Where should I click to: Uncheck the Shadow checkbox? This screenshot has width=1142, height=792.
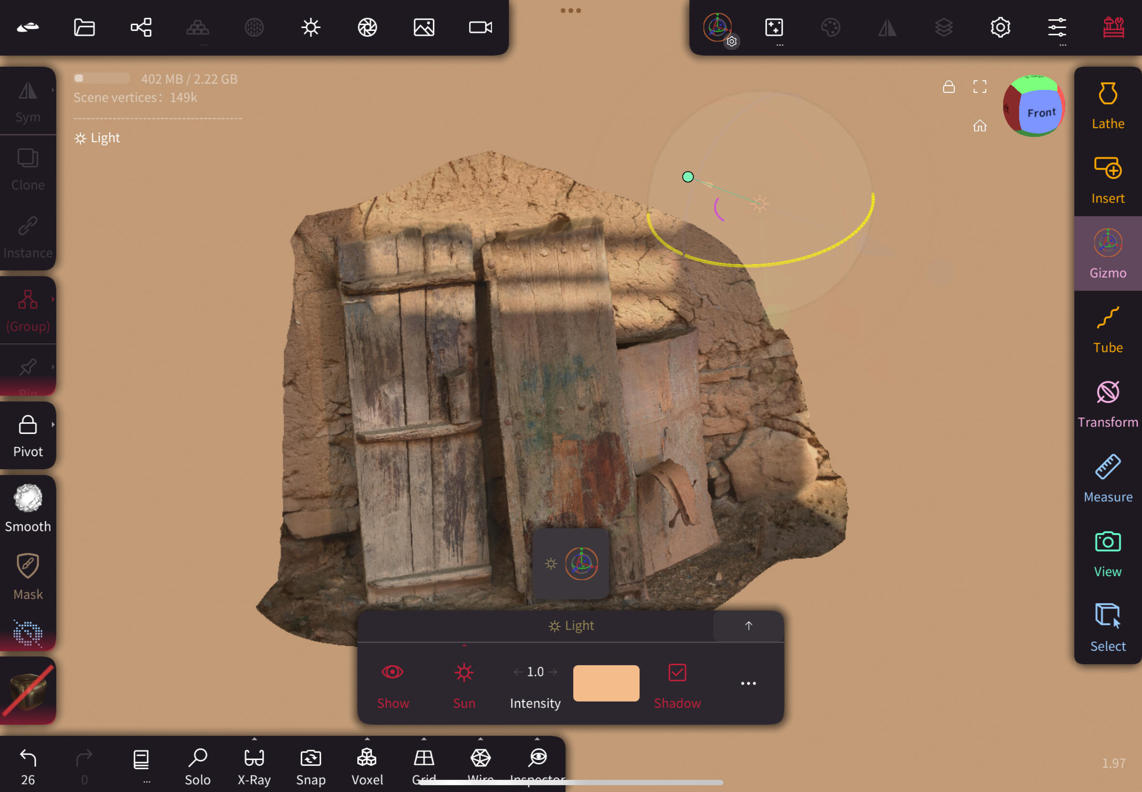[677, 673]
